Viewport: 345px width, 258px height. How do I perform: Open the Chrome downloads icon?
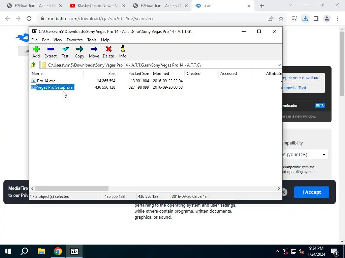pyautogui.click(x=305, y=19)
